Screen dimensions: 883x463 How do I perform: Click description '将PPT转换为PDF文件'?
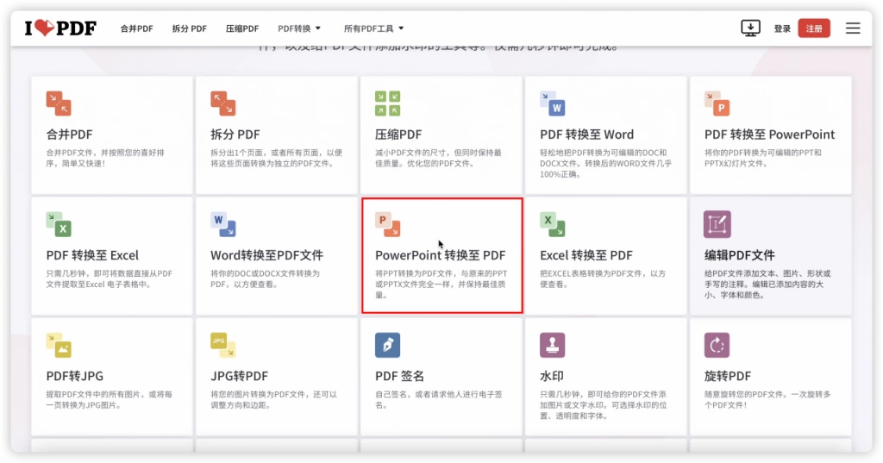pos(441,284)
